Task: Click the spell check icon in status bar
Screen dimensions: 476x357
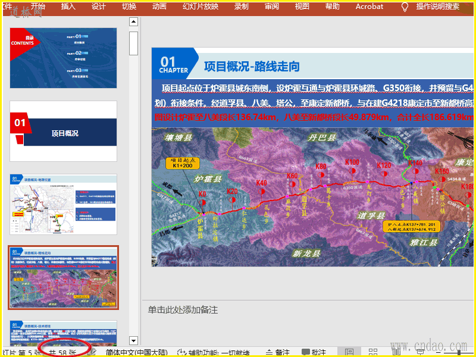Action: (92, 352)
